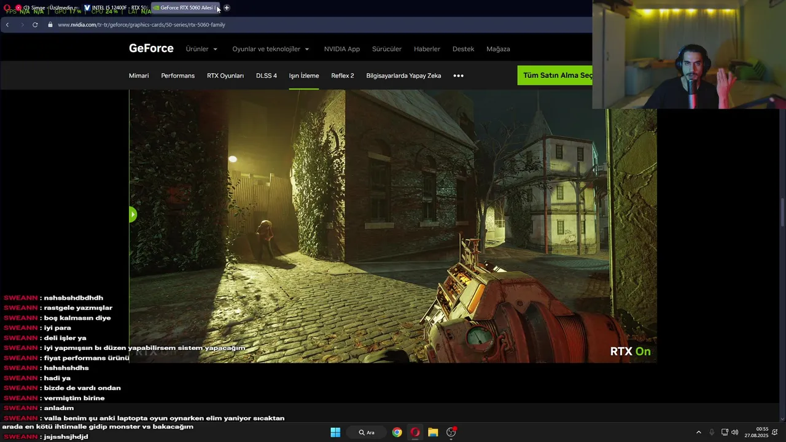Open the network tray icon
The height and width of the screenshot is (442, 786).
(x=725, y=432)
